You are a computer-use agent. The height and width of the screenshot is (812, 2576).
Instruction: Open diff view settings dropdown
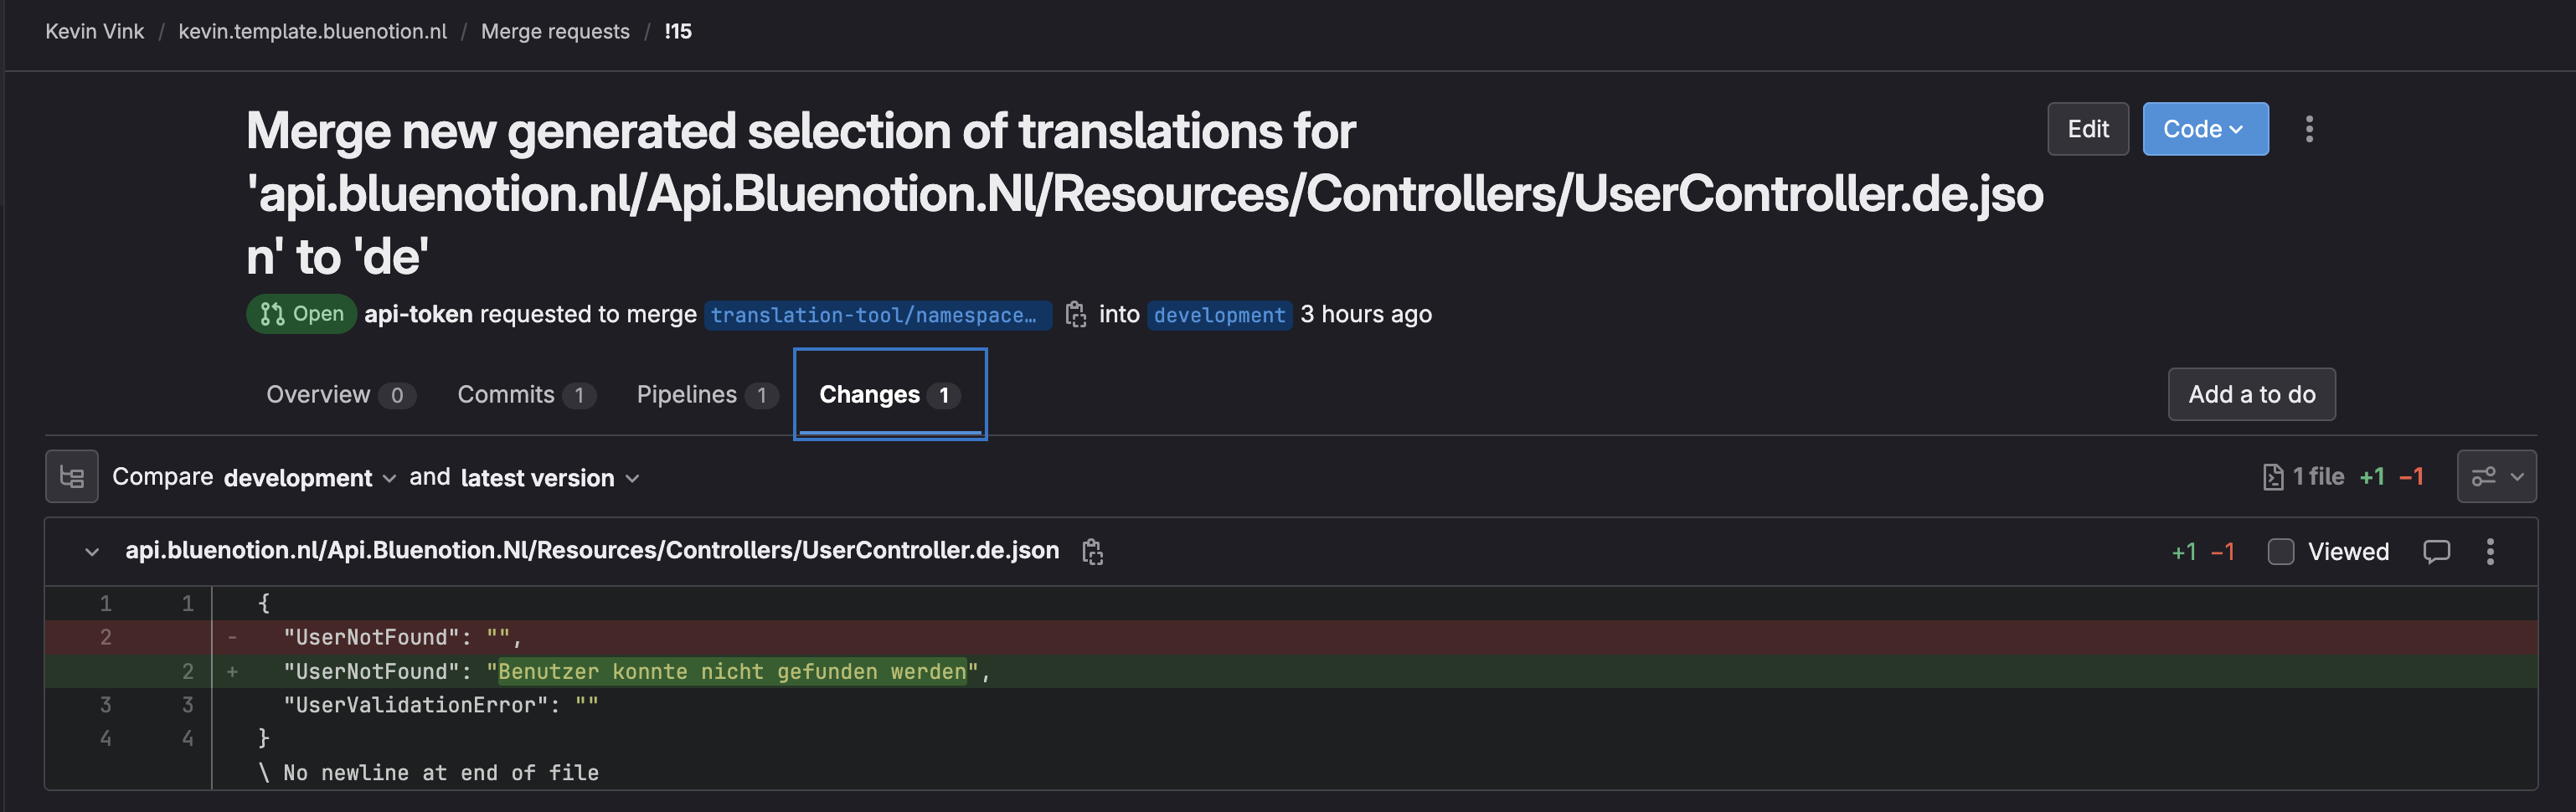coord(2496,476)
